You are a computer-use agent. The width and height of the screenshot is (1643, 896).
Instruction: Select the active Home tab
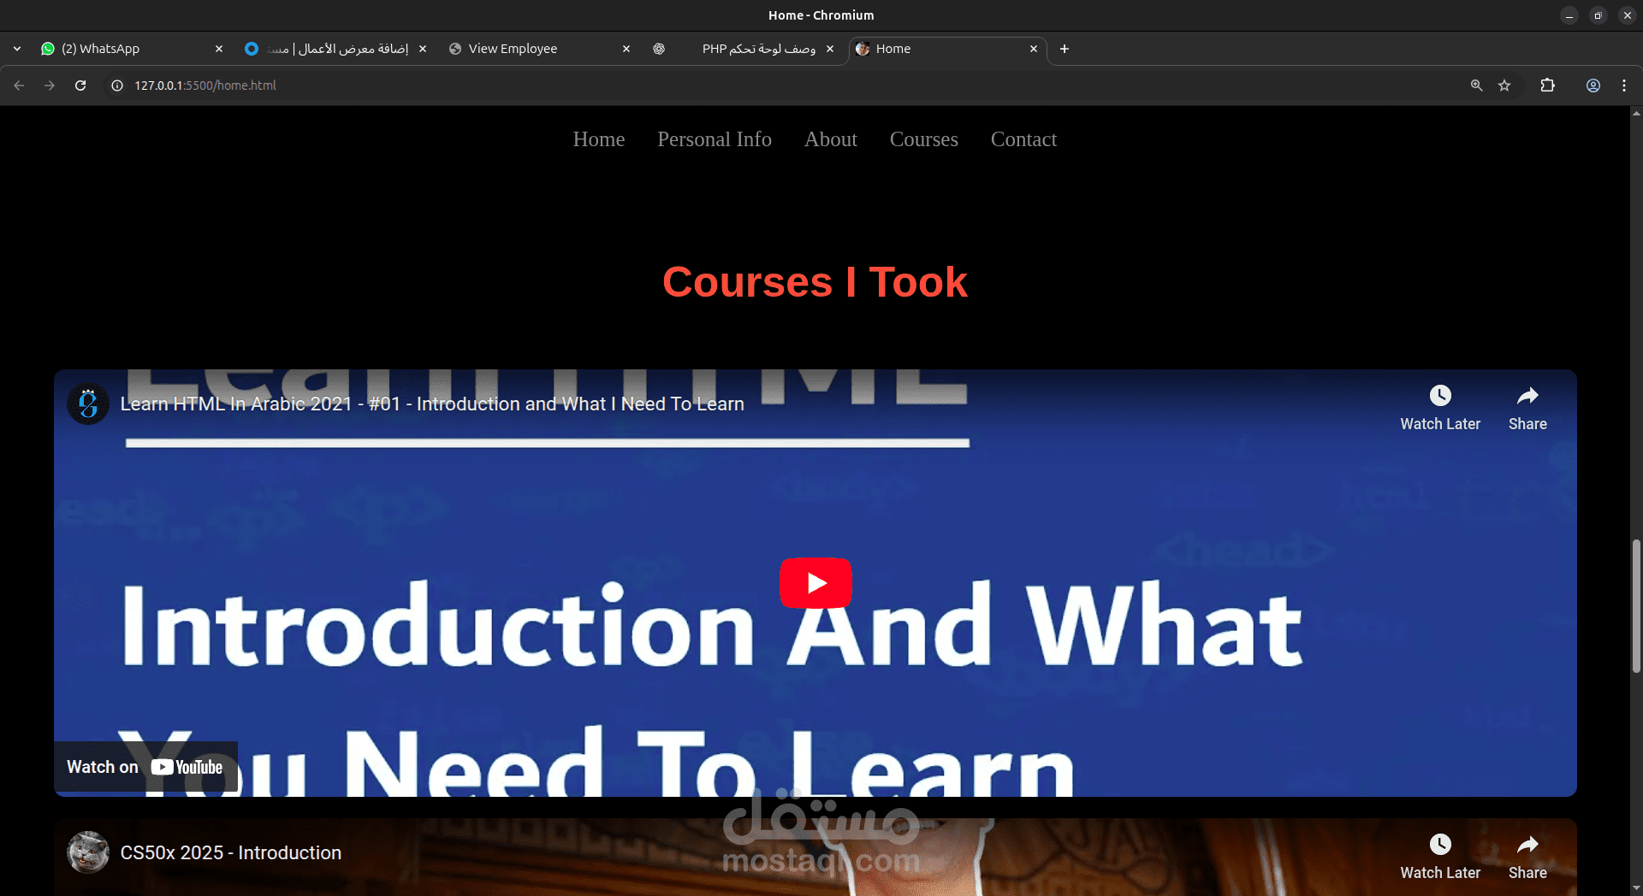pyautogui.click(x=947, y=49)
